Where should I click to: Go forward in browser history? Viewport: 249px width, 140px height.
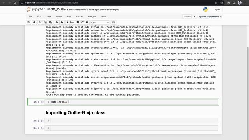9,3
